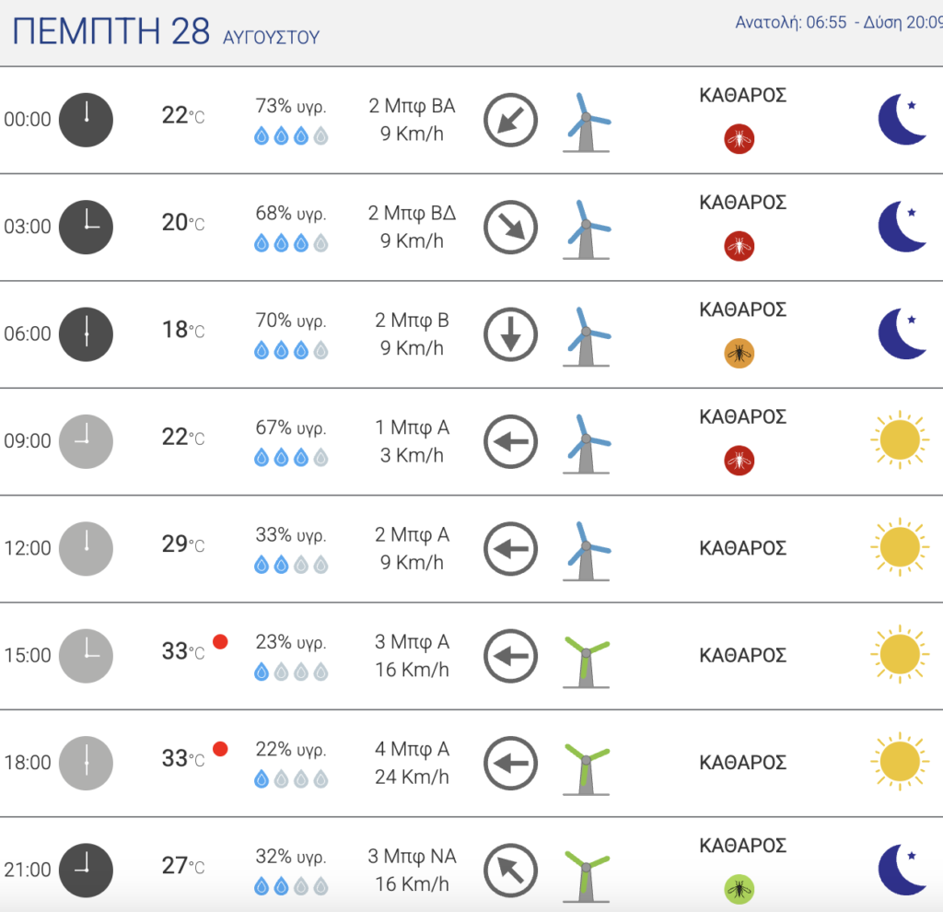The image size is (943, 912).
Task: Click the humidity droplets under 33% υγρ.
Action: pos(291,565)
